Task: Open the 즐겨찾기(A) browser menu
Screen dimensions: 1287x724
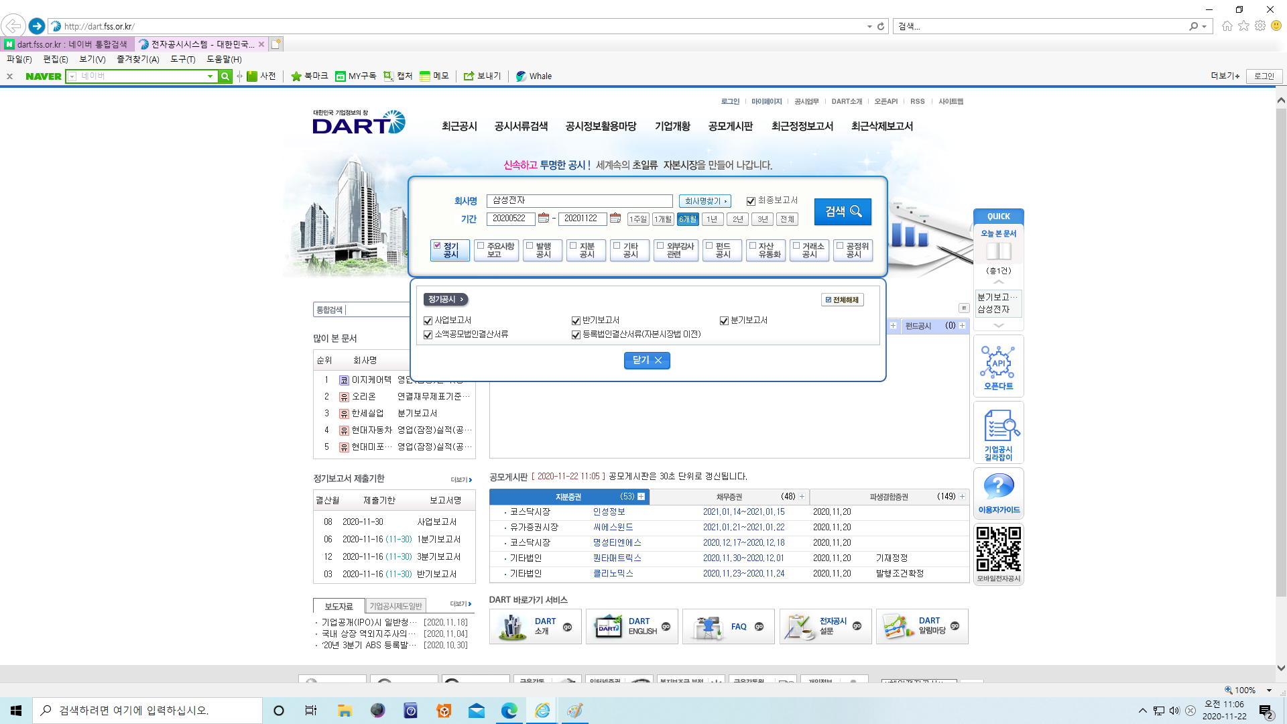Action: pos(137,60)
